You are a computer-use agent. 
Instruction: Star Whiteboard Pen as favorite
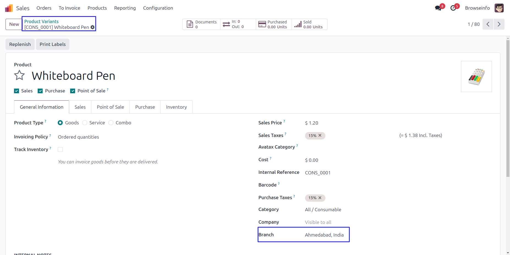20,75
